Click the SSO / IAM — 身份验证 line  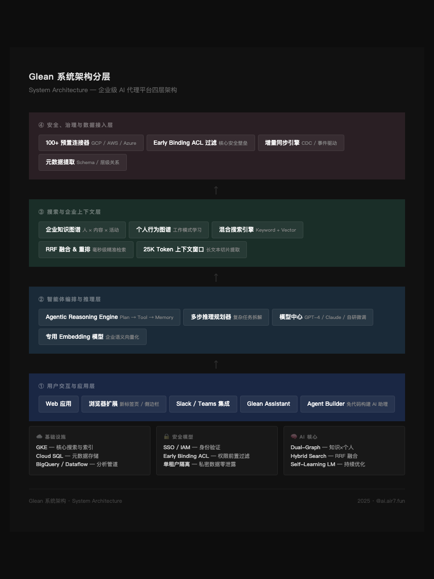(x=192, y=447)
